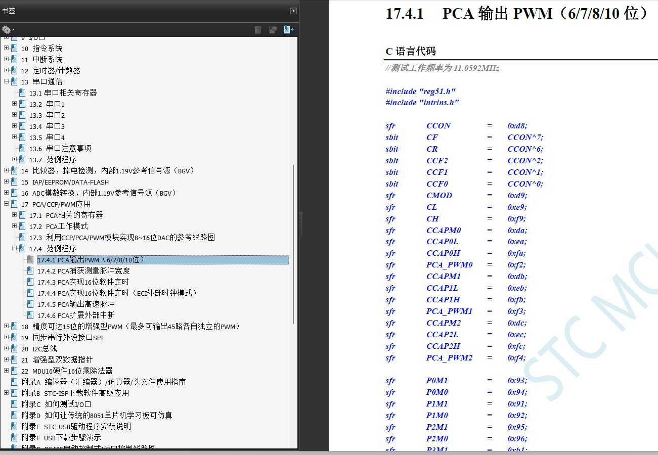Open bookmark '附录E STC-USB驱动程序安装说明'
Image resolution: width=658 pixels, height=455 pixels.
(x=76, y=427)
